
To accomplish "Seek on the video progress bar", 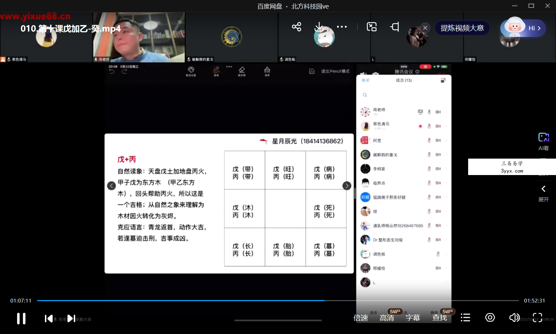I will click(278, 300).
